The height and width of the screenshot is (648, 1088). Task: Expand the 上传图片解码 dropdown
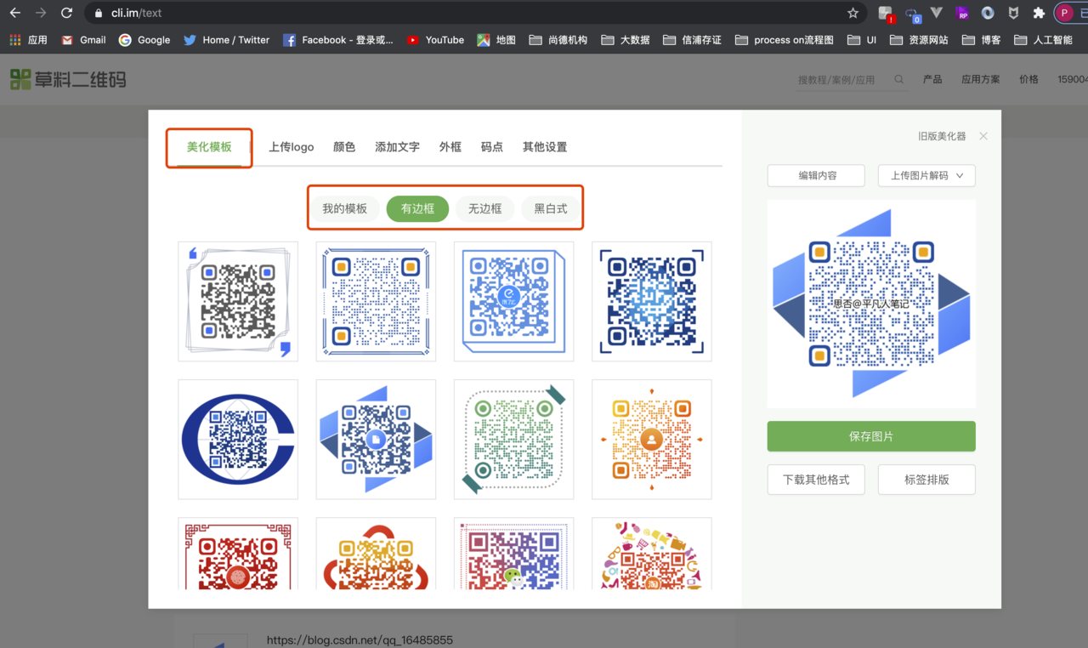pyautogui.click(x=926, y=175)
